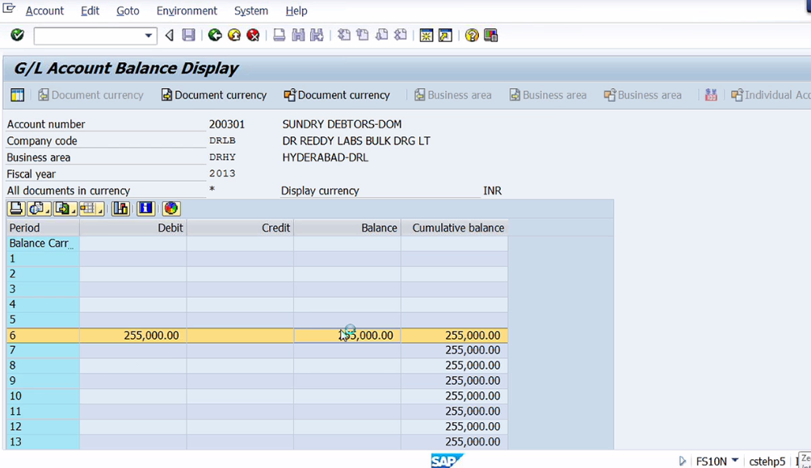Open the System menu
Image resolution: width=811 pixels, height=468 pixels.
(x=251, y=10)
